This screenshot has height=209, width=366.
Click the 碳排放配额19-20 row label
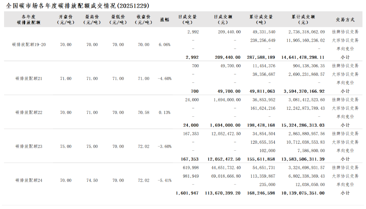tap(29, 44)
